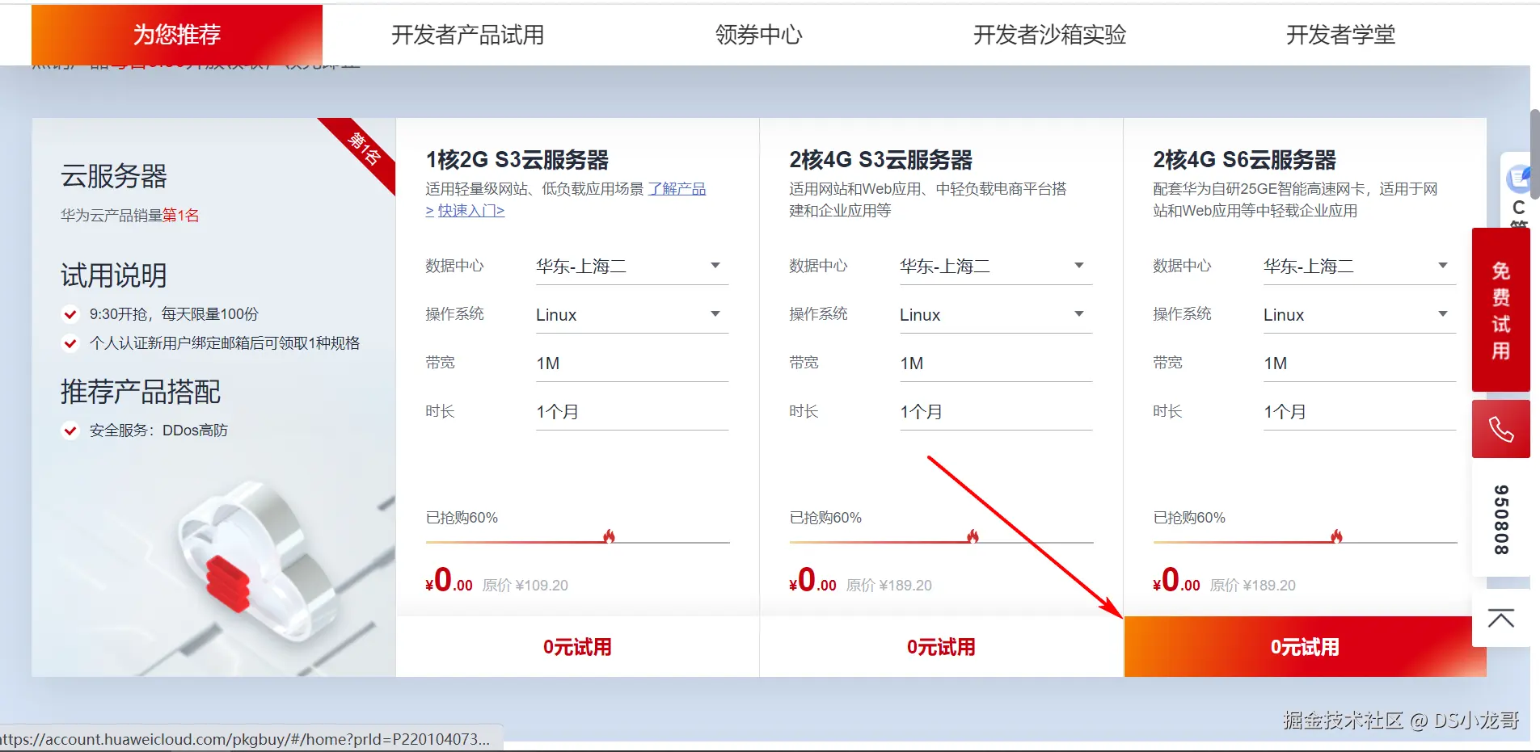
Task: Switch to the 为您推荐 tab
Action: click(x=177, y=35)
